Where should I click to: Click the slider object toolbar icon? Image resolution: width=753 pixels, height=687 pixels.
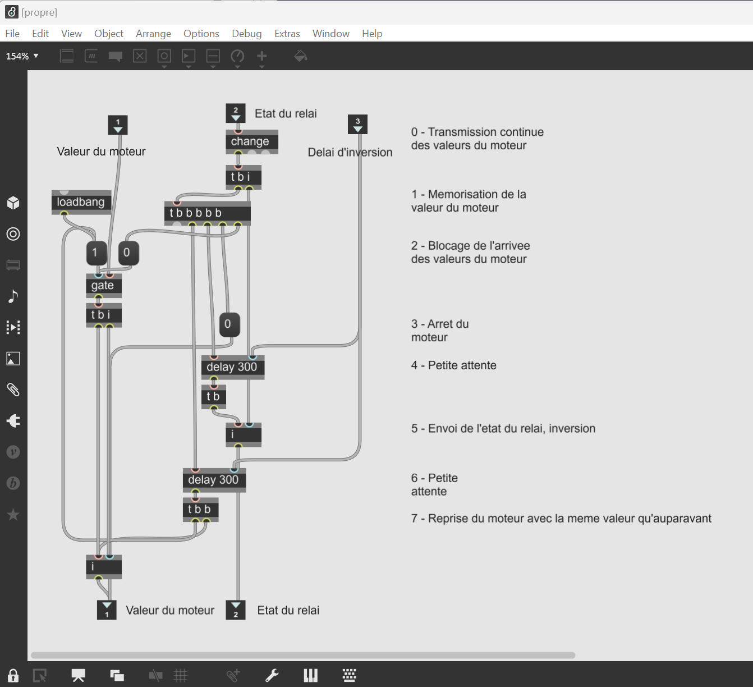point(213,56)
